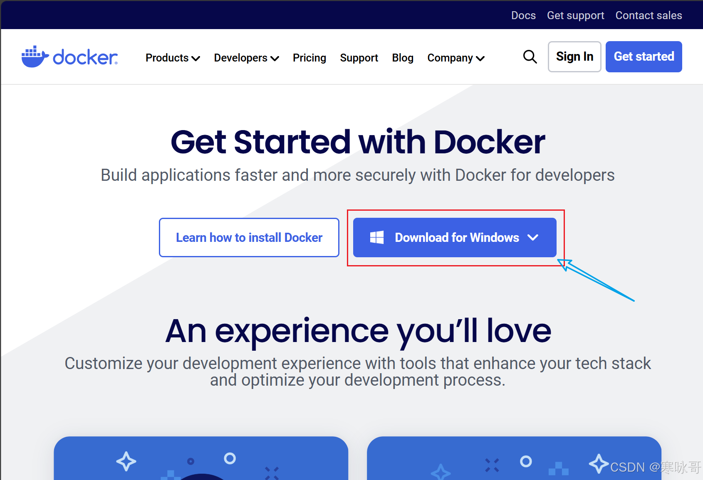Click the Docker whale logo
Screen dimensions: 703x480
69,57
